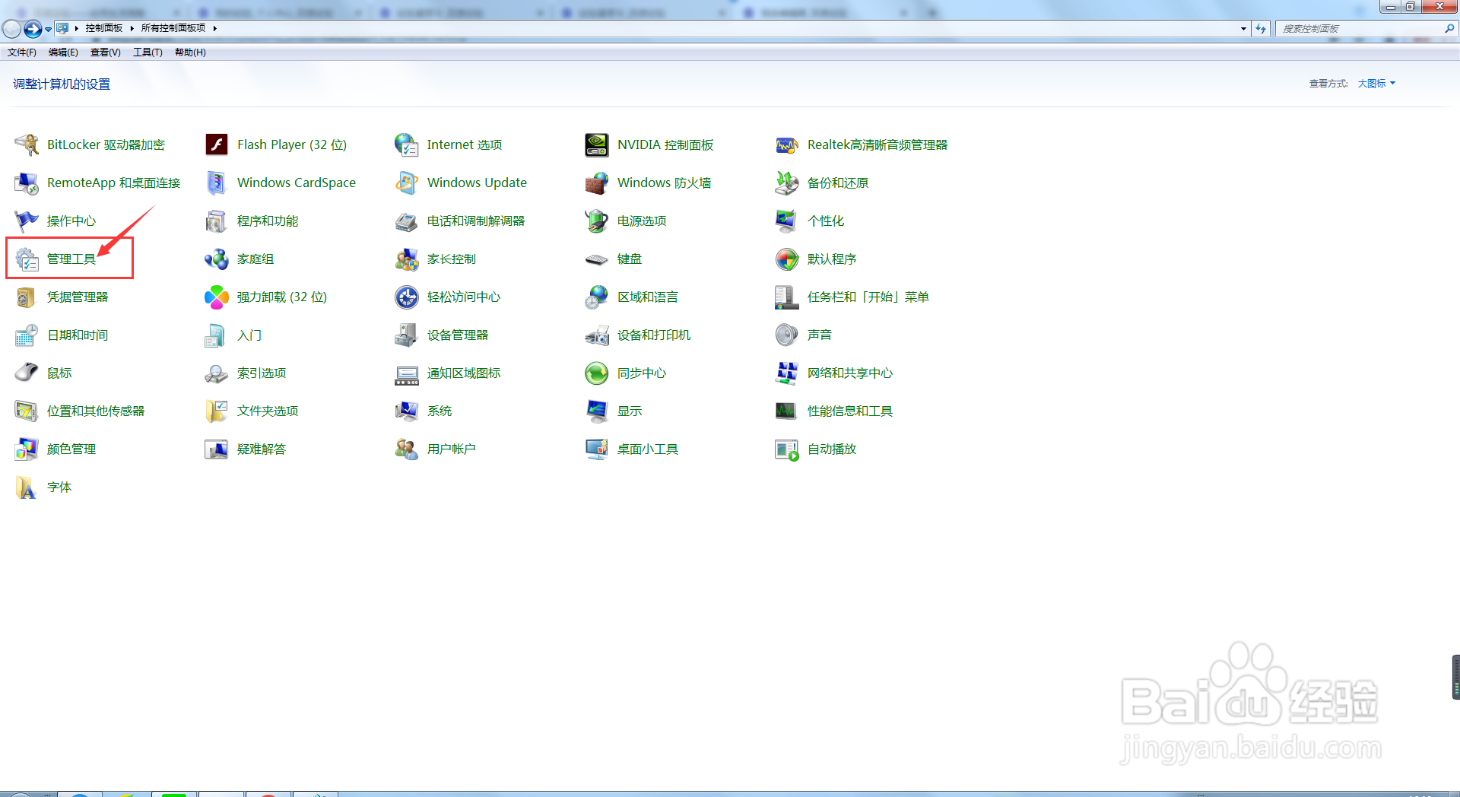Open the 字体 fonts folder icon
Screen dimensions: 1460x797
click(x=27, y=487)
